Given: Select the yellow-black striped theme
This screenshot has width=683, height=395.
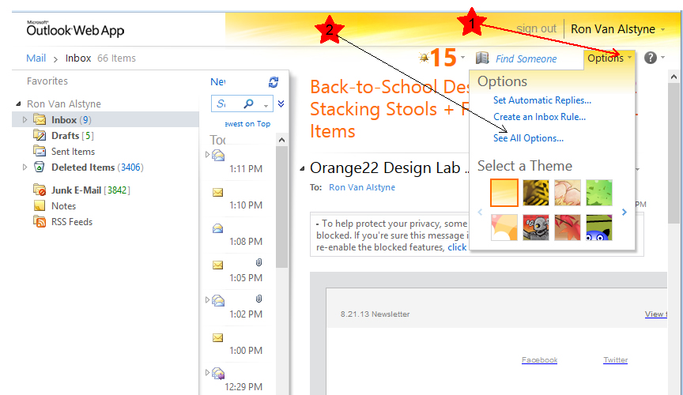Looking at the screenshot, I should pyautogui.click(x=536, y=192).
